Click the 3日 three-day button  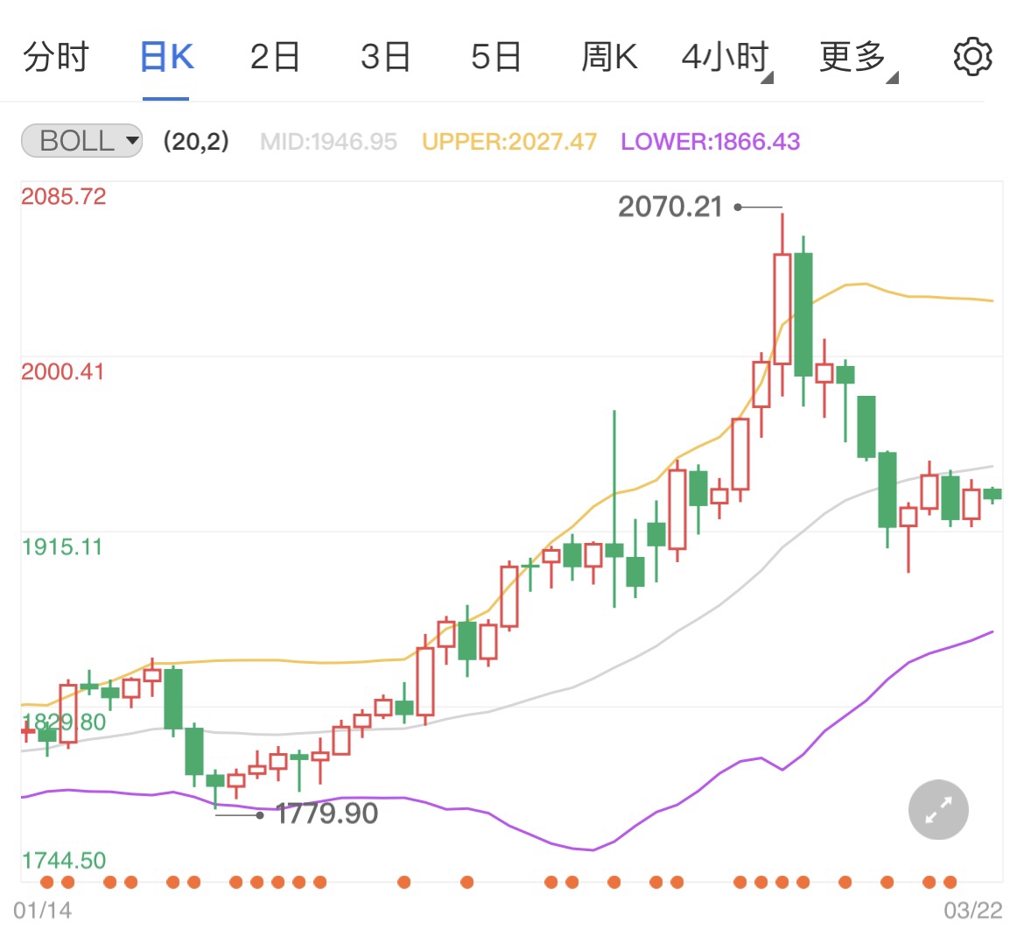386,56
